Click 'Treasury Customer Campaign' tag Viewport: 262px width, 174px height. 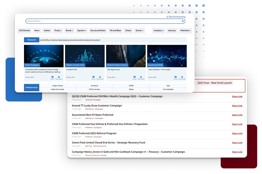pyautogui.click(x=96, y=156)
